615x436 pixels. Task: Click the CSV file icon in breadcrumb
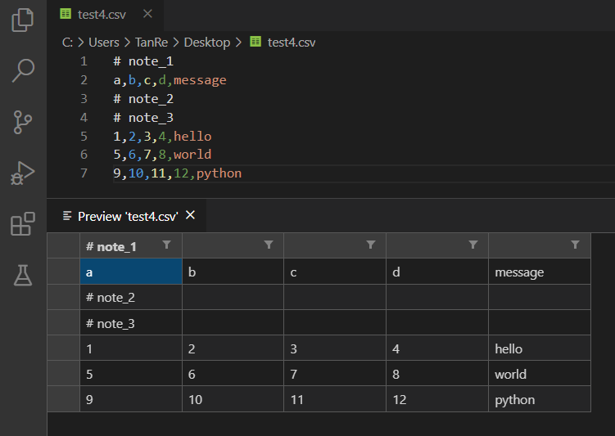click(x=255, y=41)
